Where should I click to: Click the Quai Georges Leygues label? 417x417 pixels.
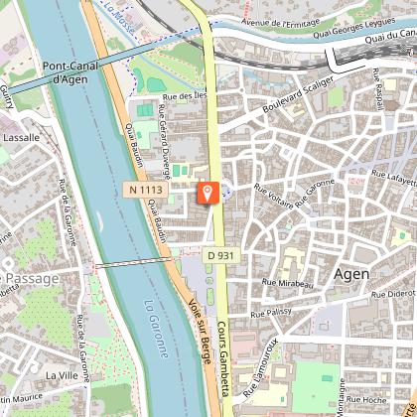click(x=354, y=28)
